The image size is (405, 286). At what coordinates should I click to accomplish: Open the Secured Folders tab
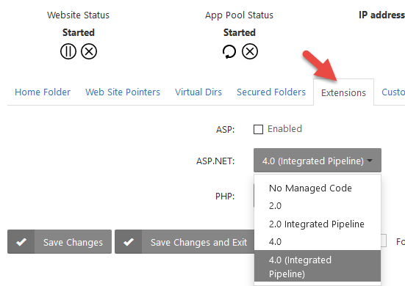point(271,92)
